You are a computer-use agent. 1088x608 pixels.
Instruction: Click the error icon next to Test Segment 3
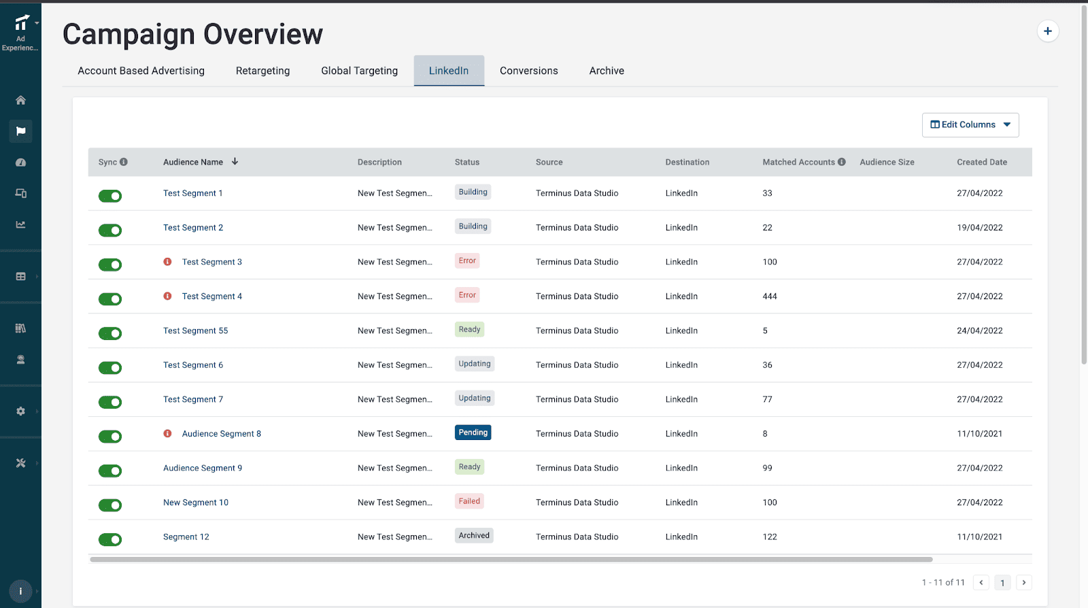(x=167, y=262)
